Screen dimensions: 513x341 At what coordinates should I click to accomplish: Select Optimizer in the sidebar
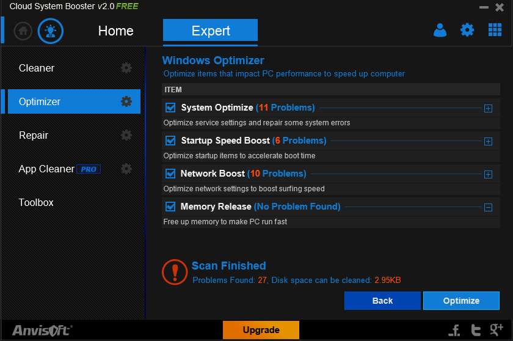point(74,101)
